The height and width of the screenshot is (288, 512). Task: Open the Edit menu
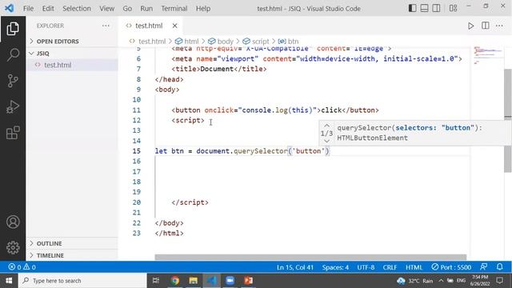pos(48,9)
